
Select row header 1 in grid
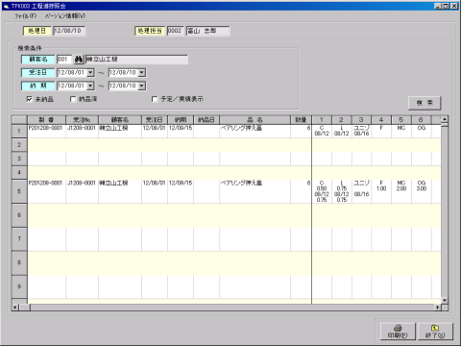19,131
